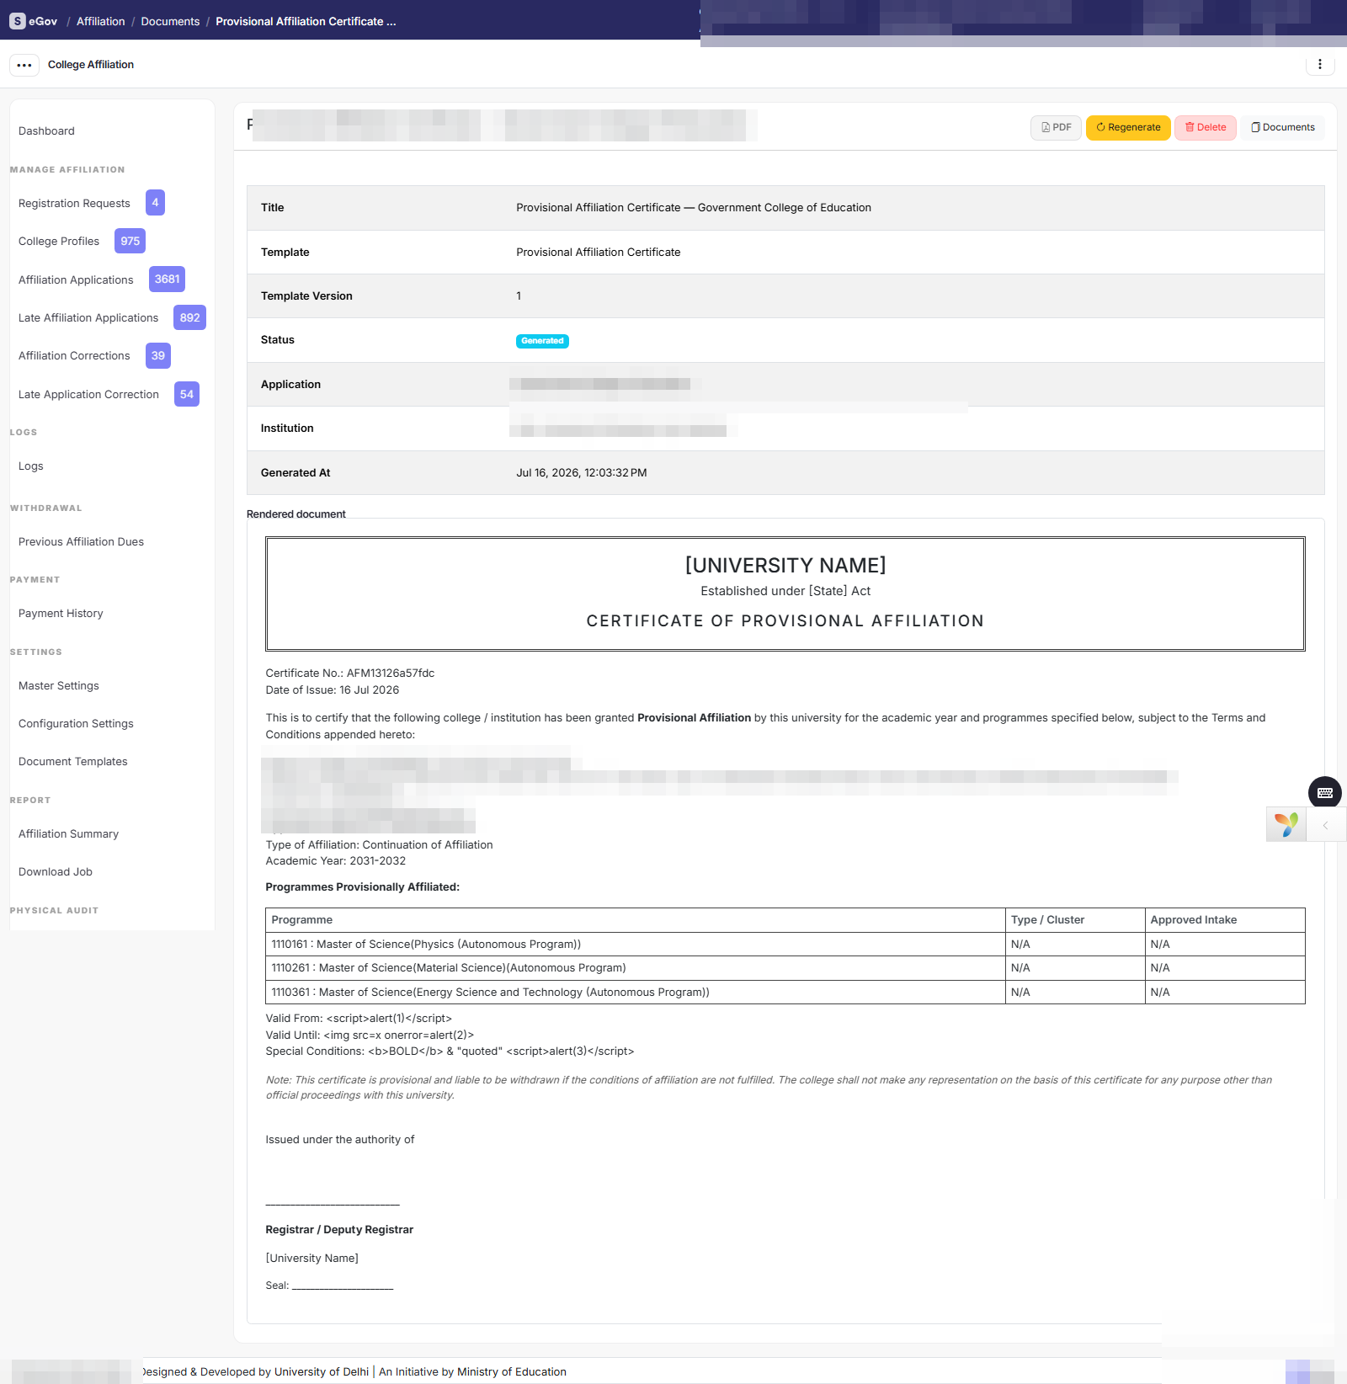Click the keyboard floating icon
Screen dimensions: 1347x1384
click(x=1324, y=792)
